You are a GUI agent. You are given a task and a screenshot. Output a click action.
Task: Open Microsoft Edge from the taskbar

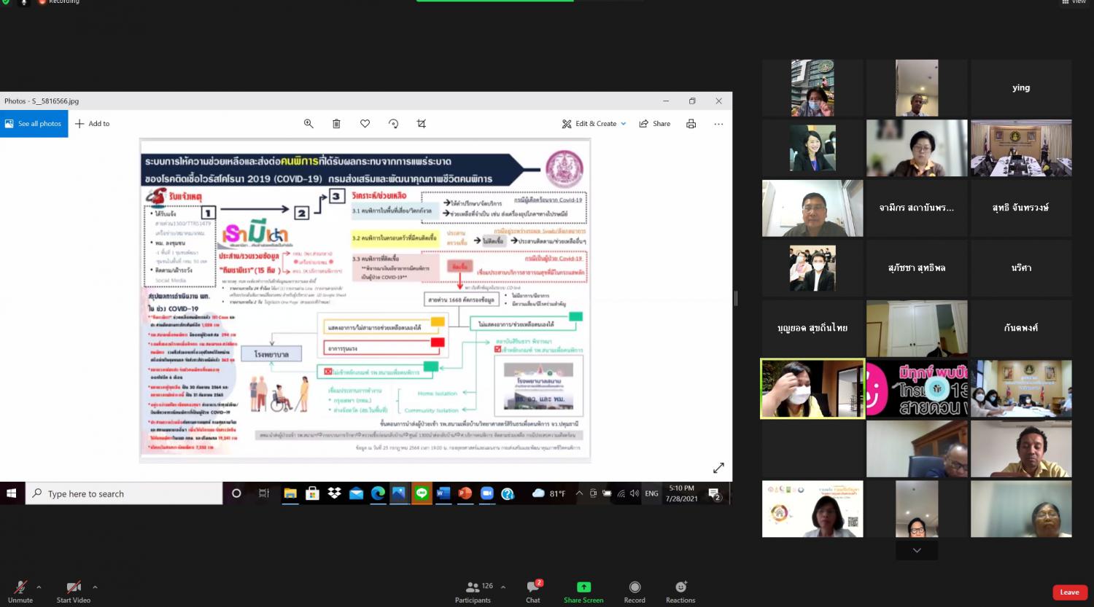pos(378,493)
